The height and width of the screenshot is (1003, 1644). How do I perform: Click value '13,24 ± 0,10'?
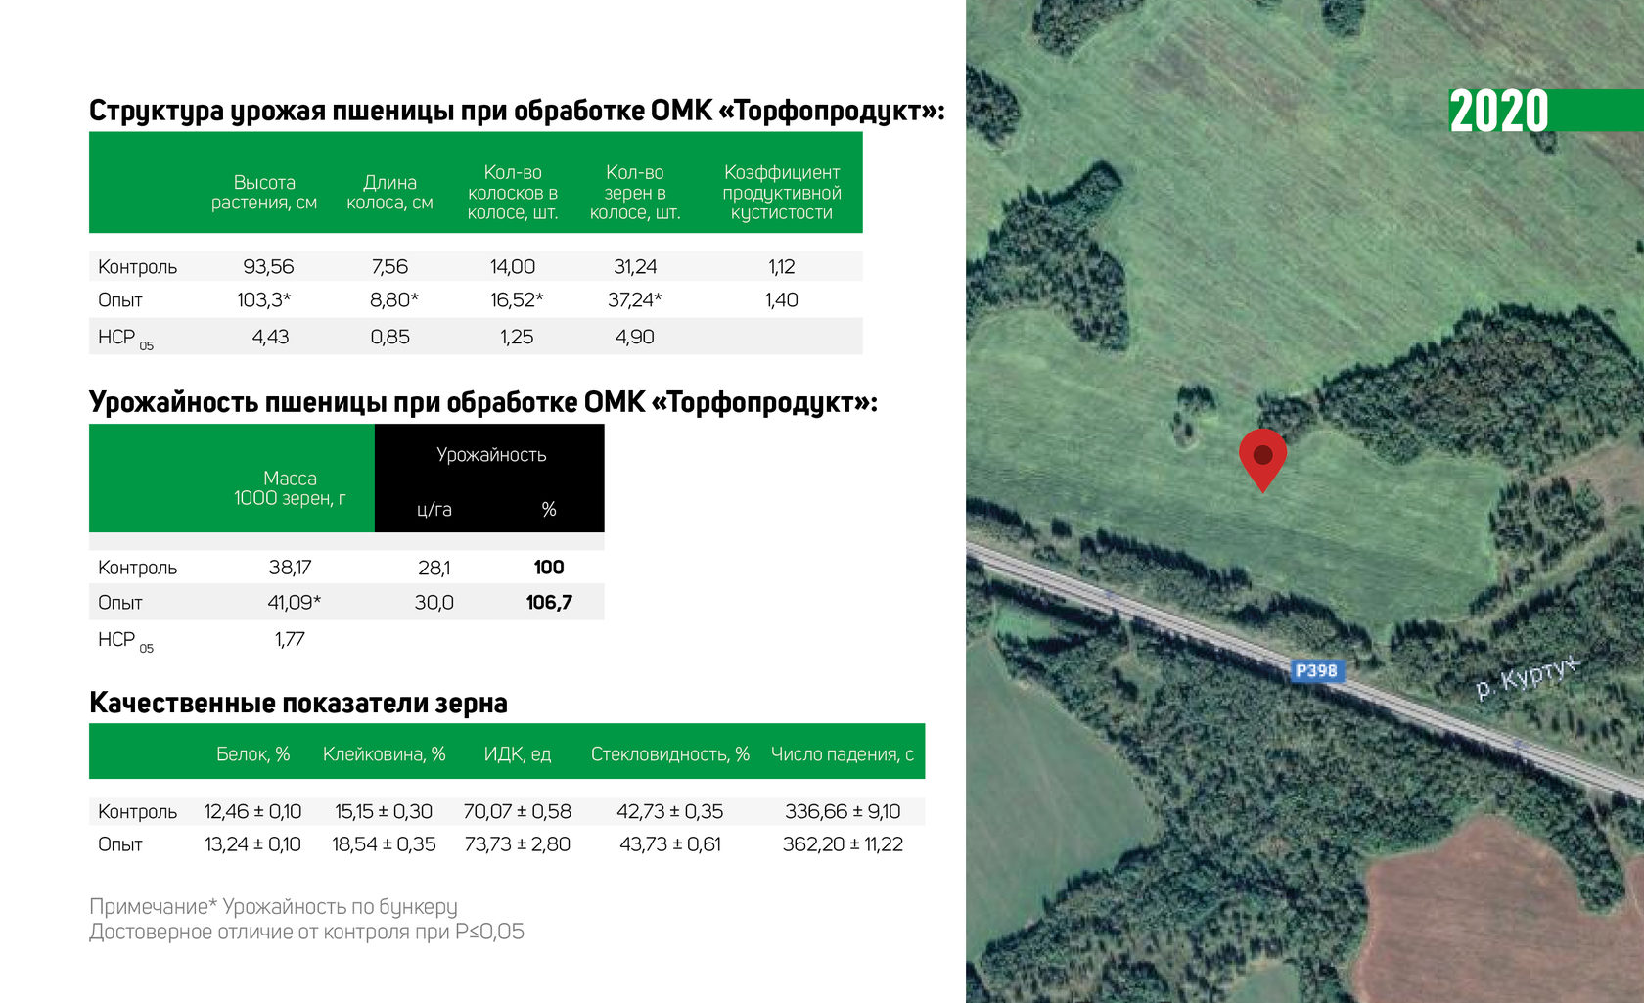(x=252, y=843)
